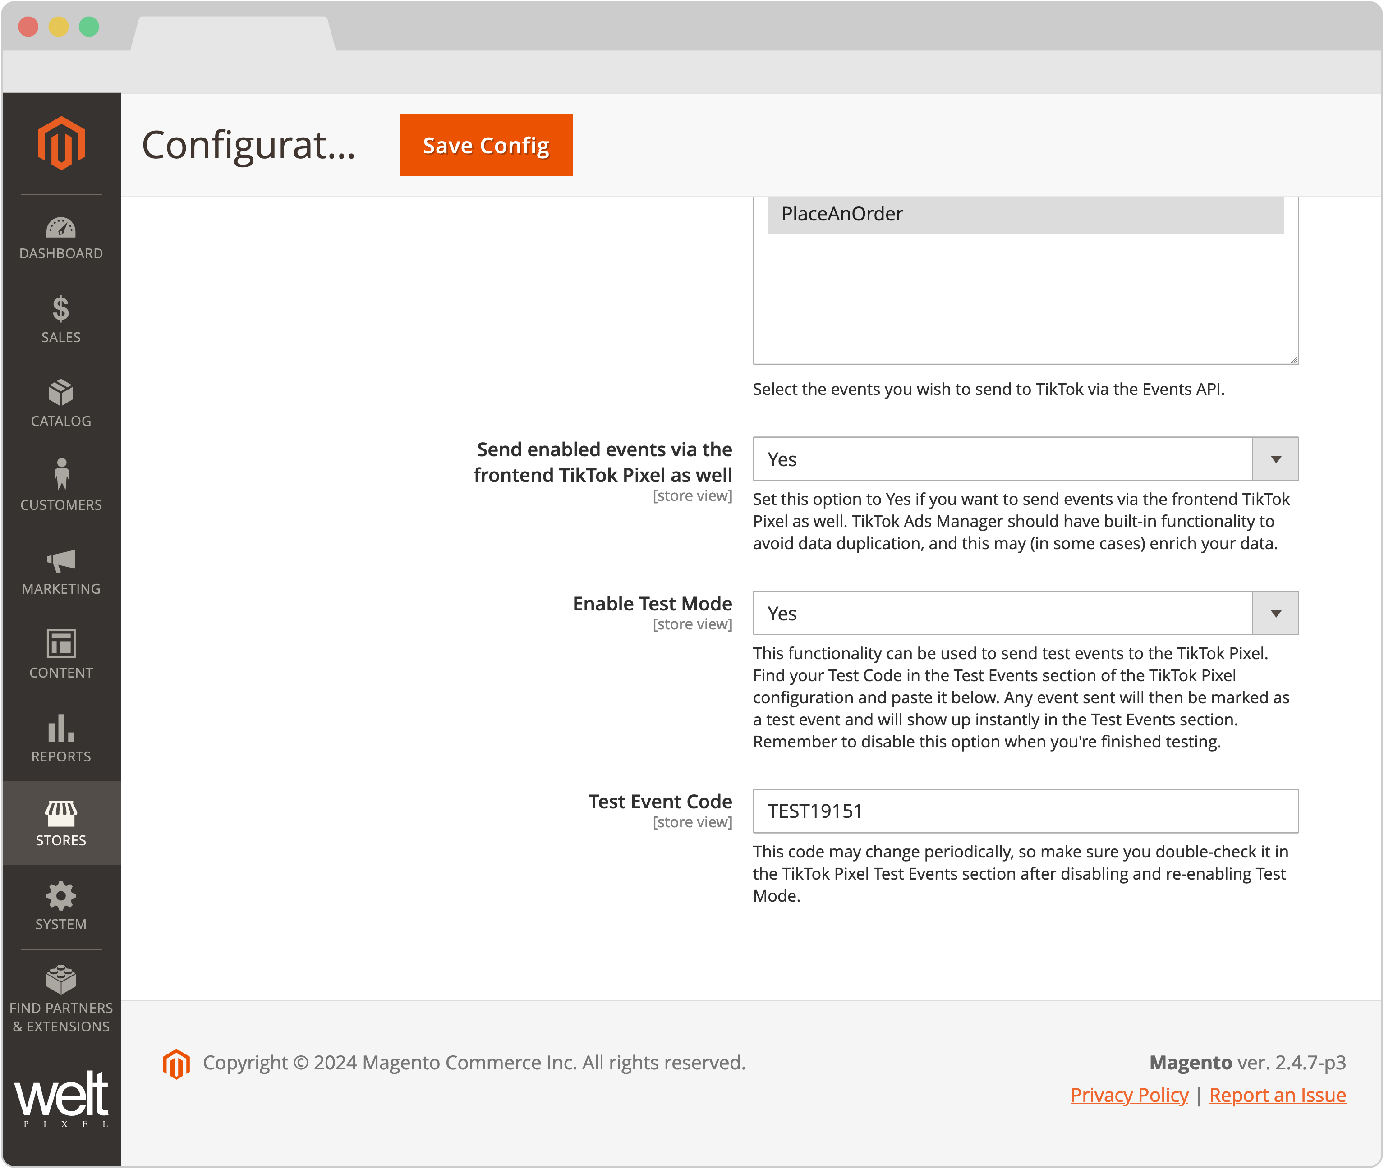Open the Stores storefront menu

point(61,822)
